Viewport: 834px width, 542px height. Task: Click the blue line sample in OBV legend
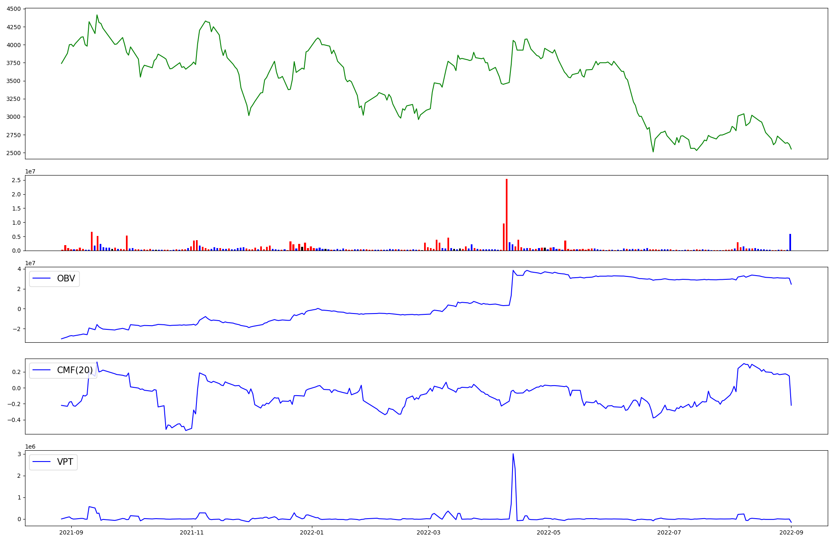click(x=42, y=279)
